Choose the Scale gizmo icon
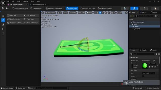Image resolution: width=161 pixels, height=90 pixels. 102,13
